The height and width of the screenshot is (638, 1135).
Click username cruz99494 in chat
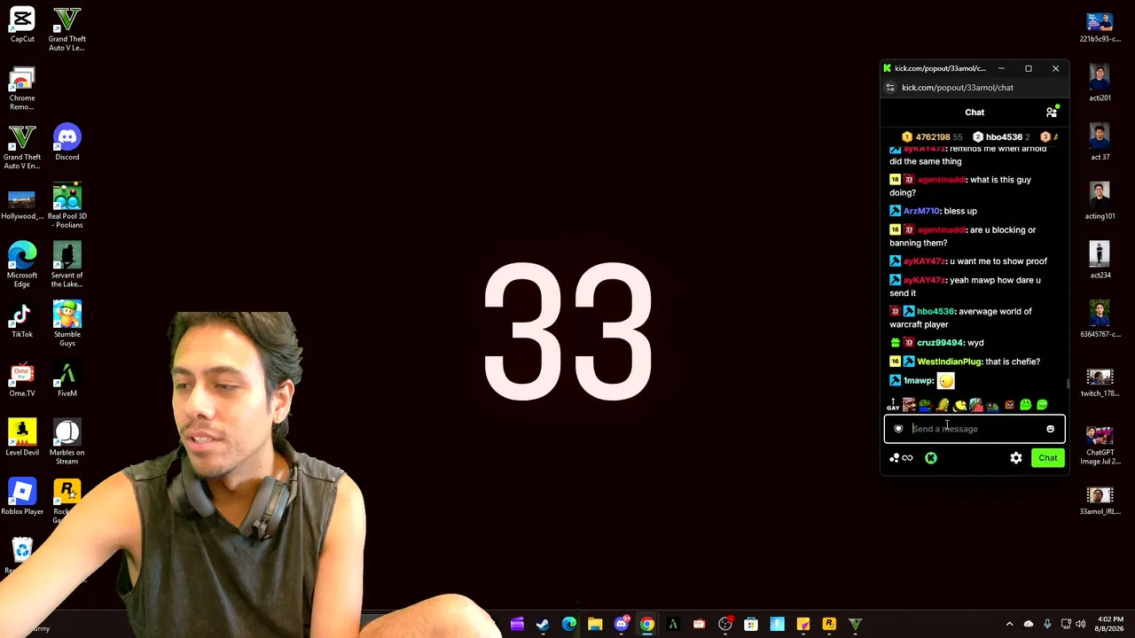tap(940, 343)
